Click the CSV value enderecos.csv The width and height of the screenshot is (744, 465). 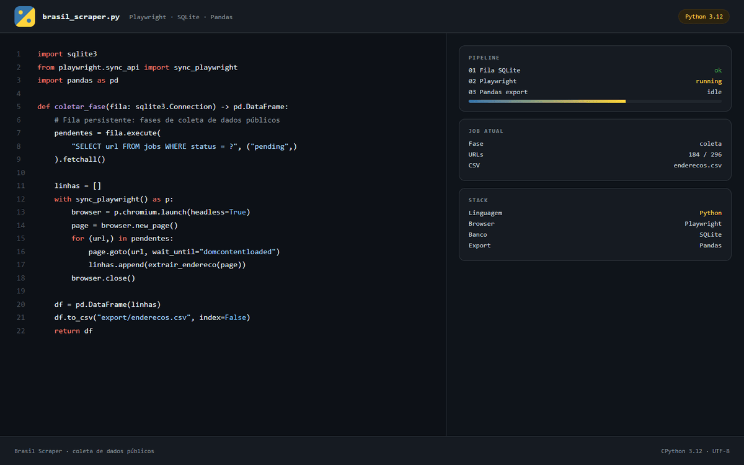click(x=697, y=166)
